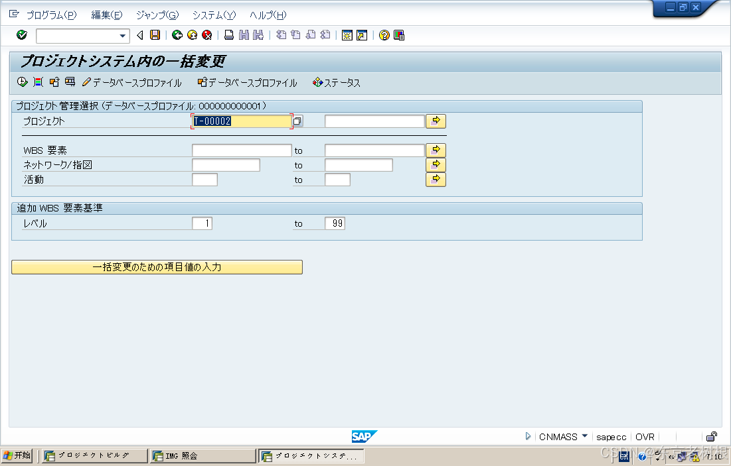Click the red Cancel icon
Viewport: 731px width, 466px height.
click(x=207, y=35)
